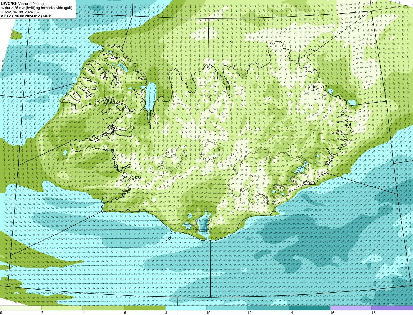Click the 0–2 m/s pale yellow swatch
The image size is (413, 315).
21,308
